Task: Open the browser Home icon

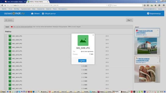Action: [x=155, y=5]
